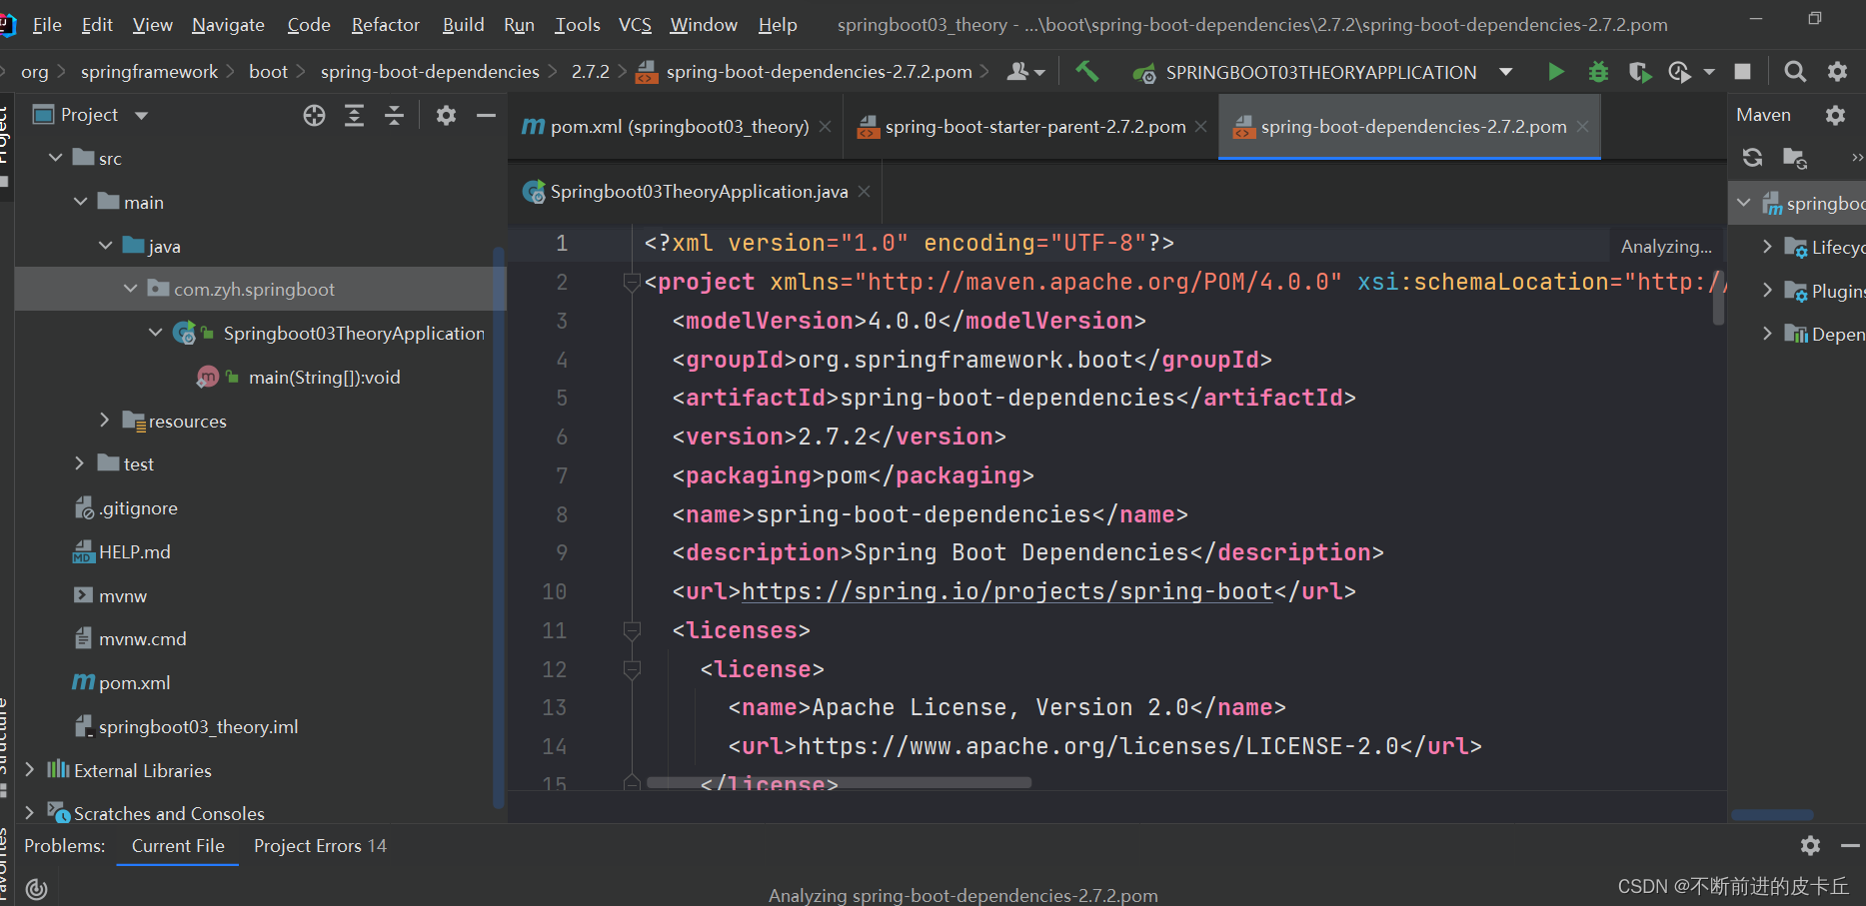The image size is (1866, 906).
Task: Follow spring.io projects URL link
Action: click(x=1006, y=591)
